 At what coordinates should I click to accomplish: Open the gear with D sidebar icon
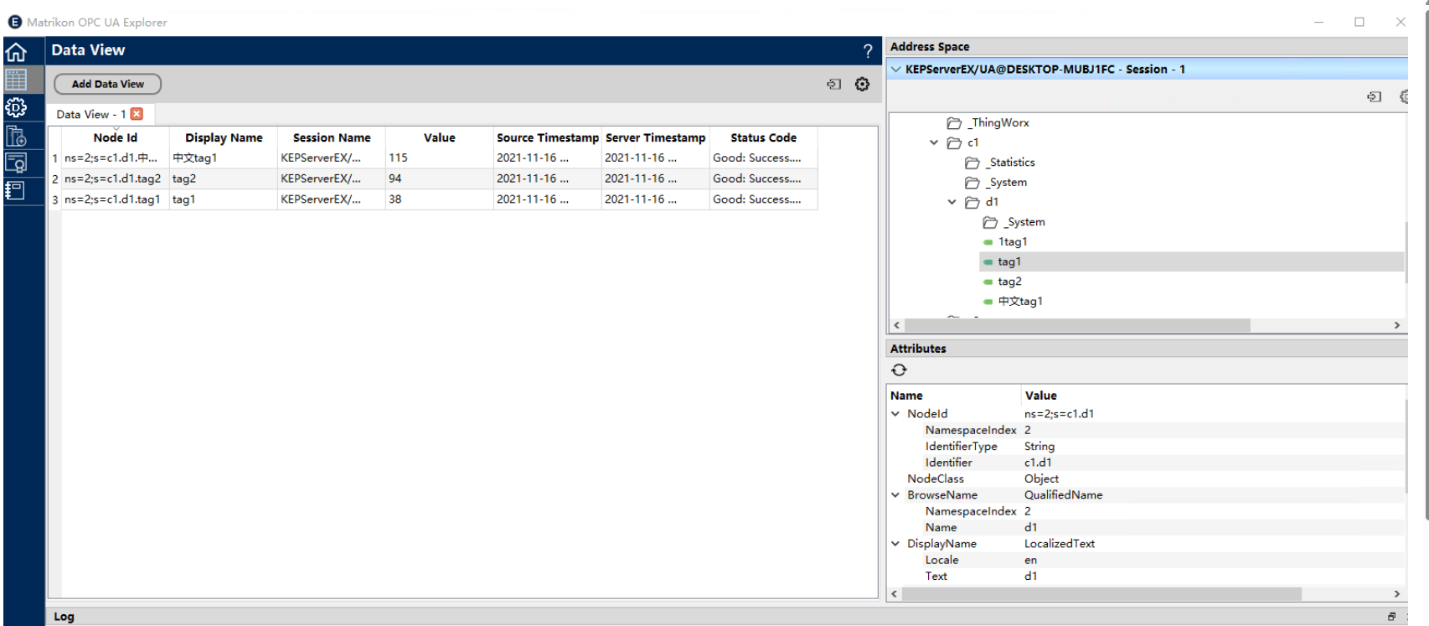point(16,107)
